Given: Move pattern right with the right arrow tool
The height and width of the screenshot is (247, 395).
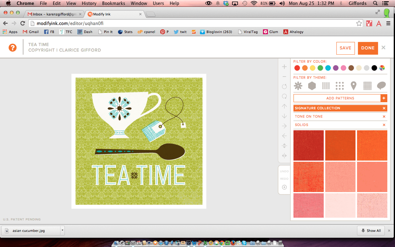Looking at the screenshot, I should [284, 126].
